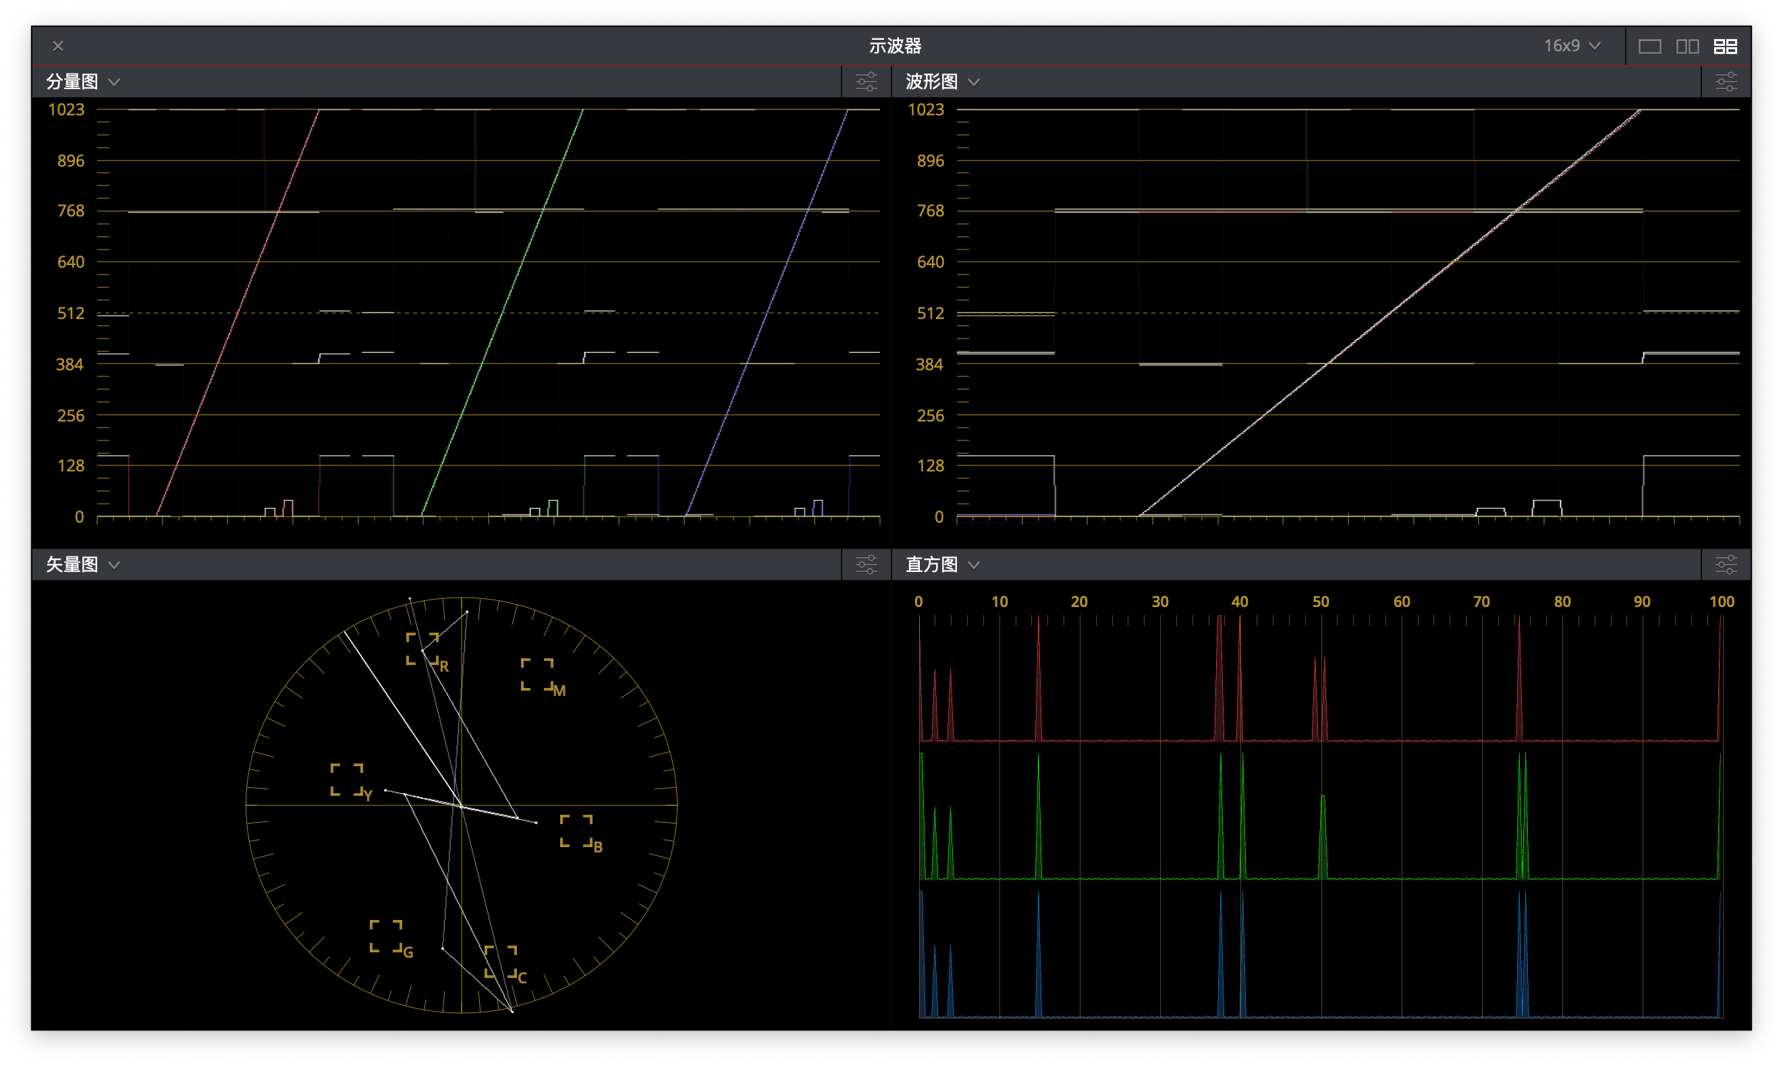Viewport: 1783px width, 1067px height.
Task: Click the 1023 label on parade scale
Action: pyautogui.click(x=66, y=109)
